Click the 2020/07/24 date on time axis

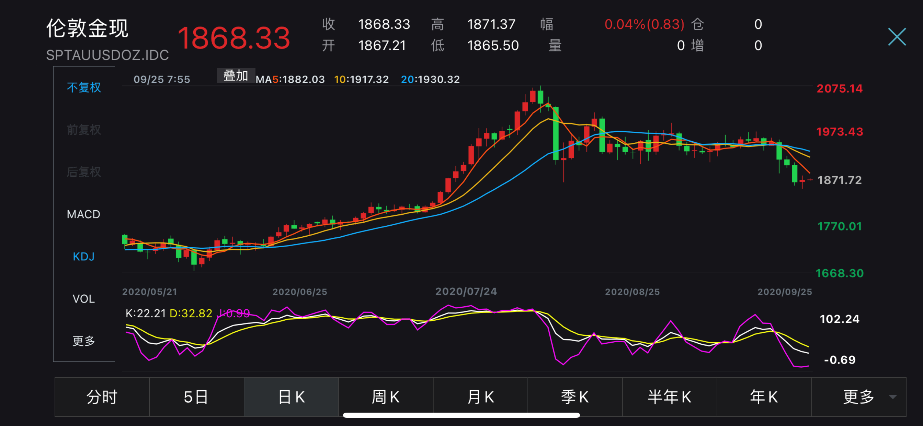pos(466,292)
